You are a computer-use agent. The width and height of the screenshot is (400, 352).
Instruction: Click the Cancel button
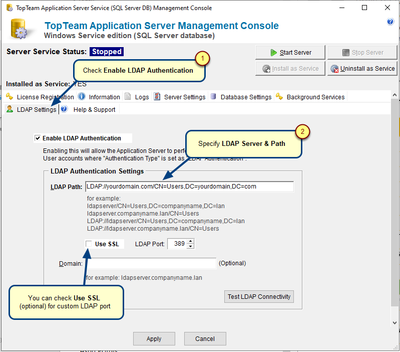coord(205,339)
